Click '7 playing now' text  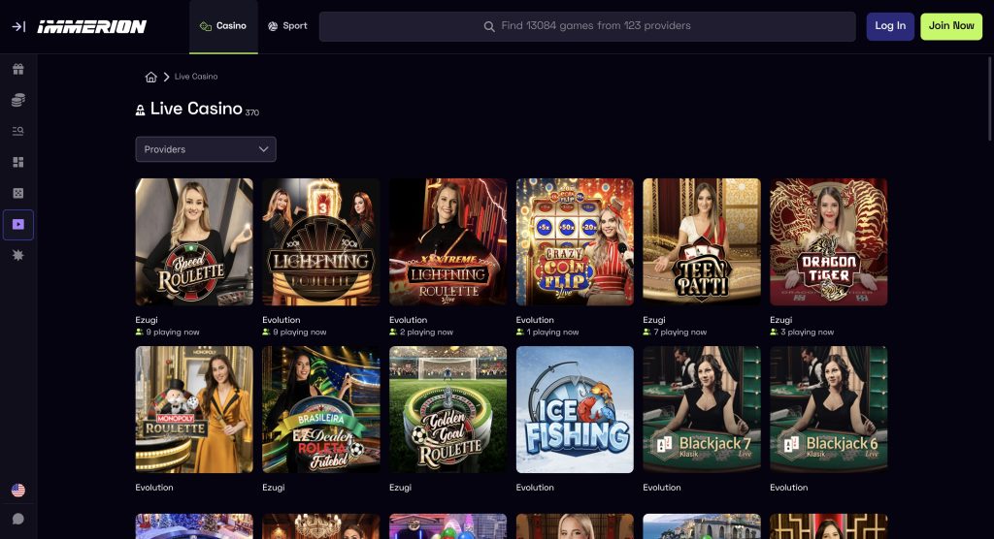click(x=679, y=332)
